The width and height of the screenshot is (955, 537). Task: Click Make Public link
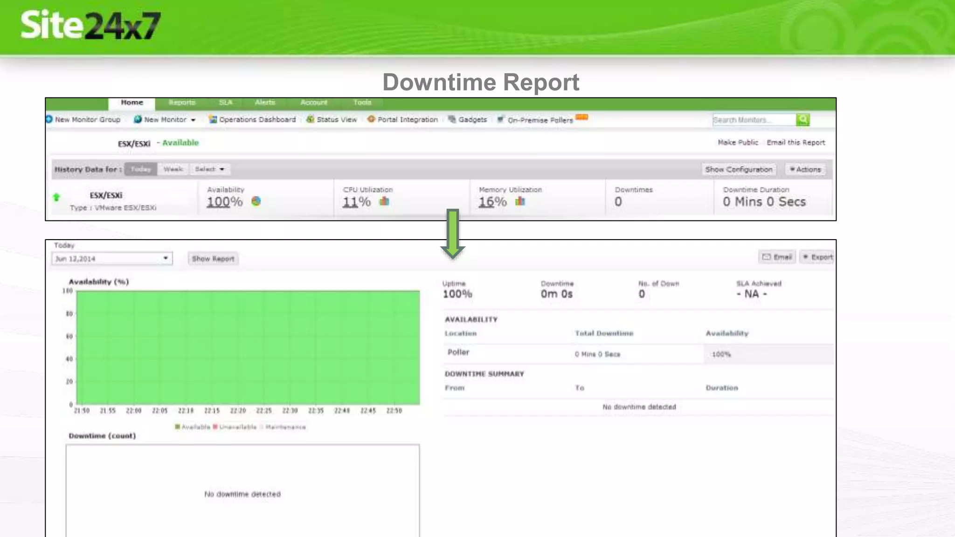pos(738,143)
